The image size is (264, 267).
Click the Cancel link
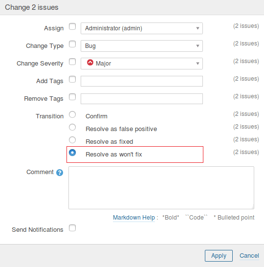(249, 256)
